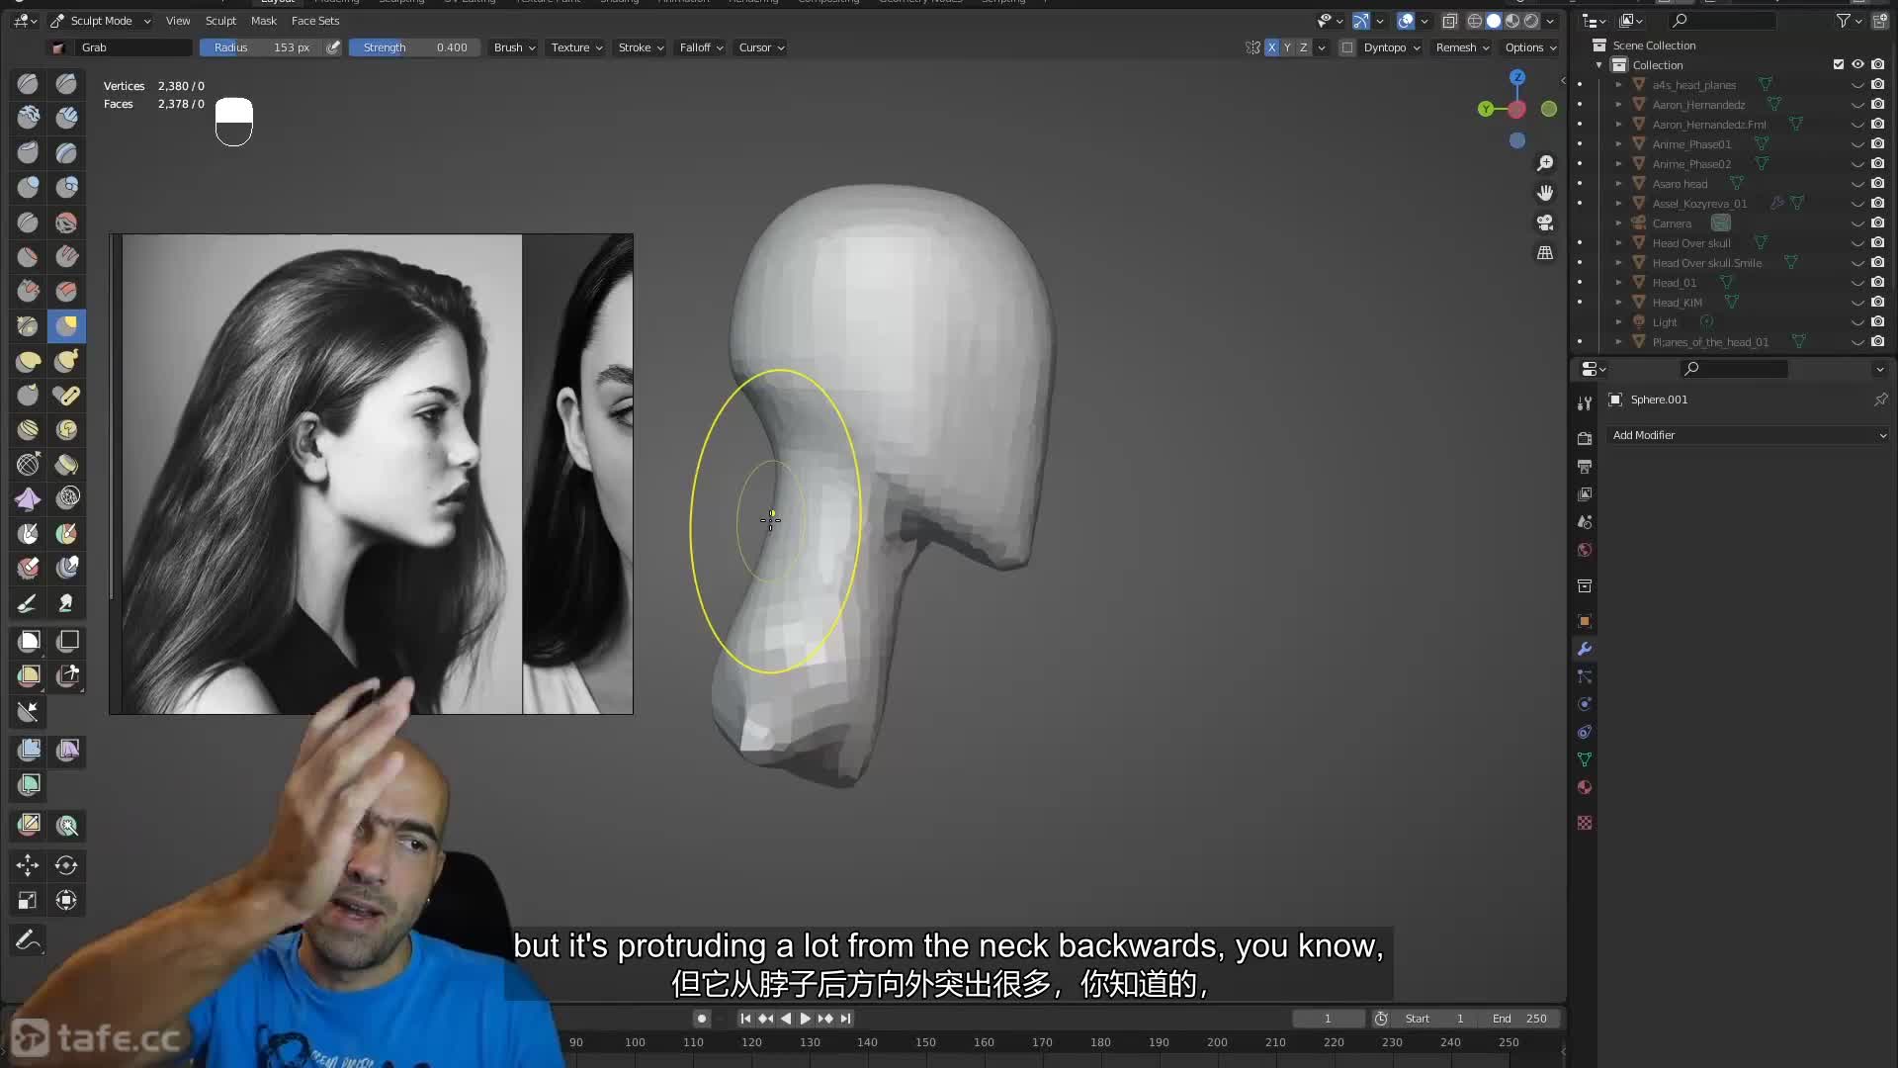Click the Pan view hand icon

tap(1545, 193)
